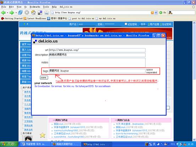
Task: Click the grey Stop loading icon
Action: (27, 12)
